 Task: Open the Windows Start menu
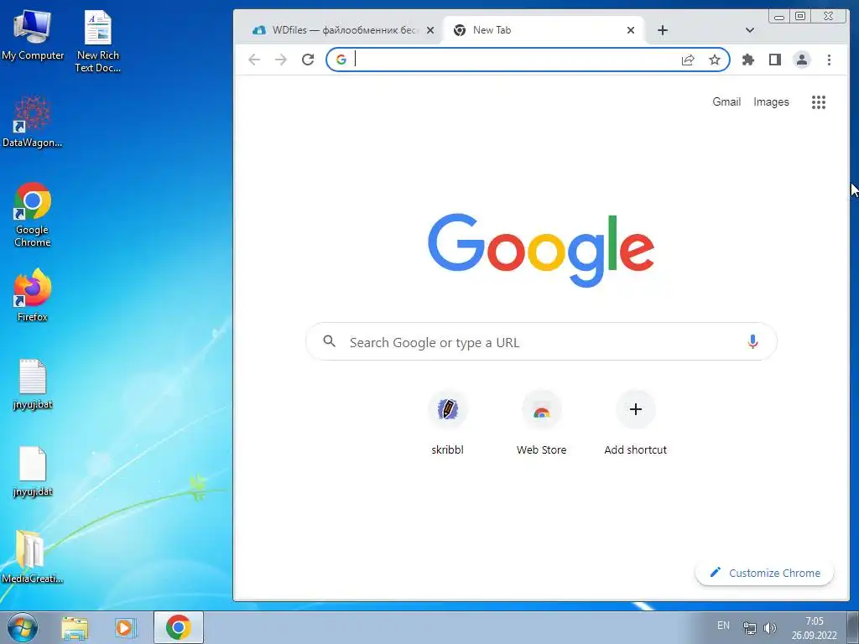[x=22, y=627]
